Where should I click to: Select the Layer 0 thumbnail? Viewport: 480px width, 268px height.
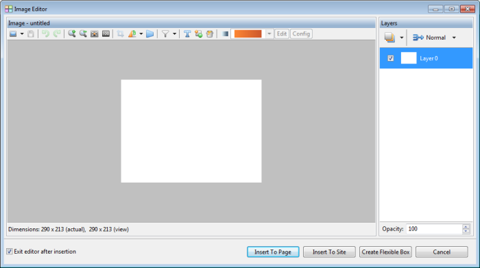point(409,58)
